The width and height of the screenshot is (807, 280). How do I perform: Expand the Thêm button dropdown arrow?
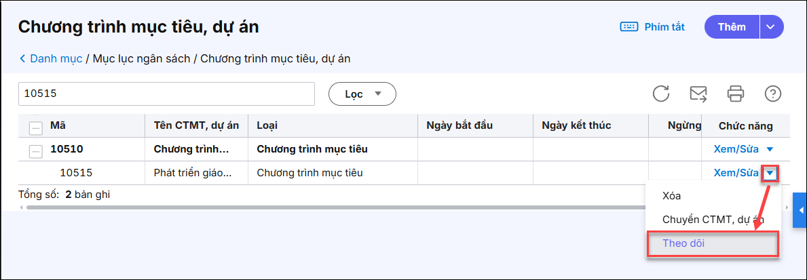coord(770,27)
